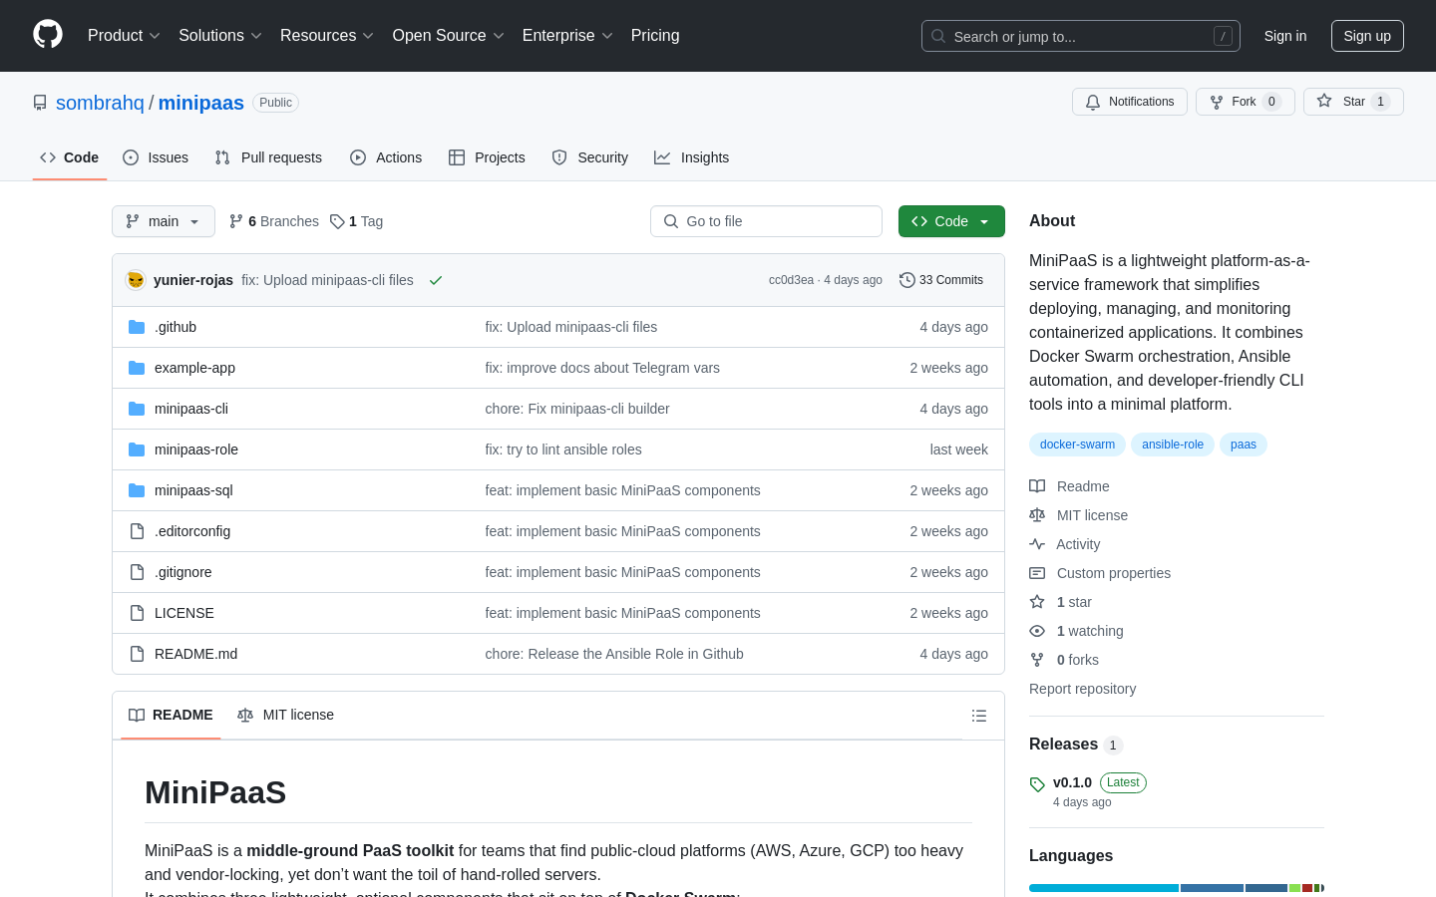
Task: Click the docker-swarm topic tag
Action: [x=1077, y=445]
